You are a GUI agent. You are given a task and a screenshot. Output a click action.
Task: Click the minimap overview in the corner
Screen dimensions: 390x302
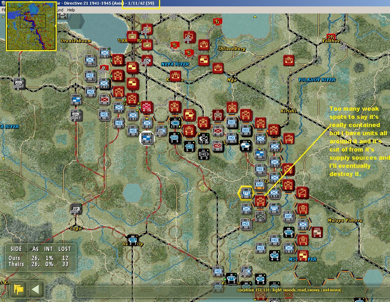(x=31, y=26)
